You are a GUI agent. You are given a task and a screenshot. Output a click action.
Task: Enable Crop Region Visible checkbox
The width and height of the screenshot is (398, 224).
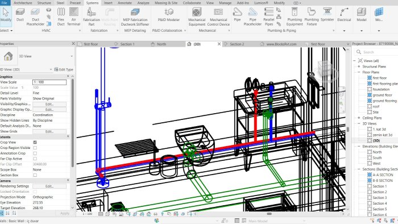[35, 148]
